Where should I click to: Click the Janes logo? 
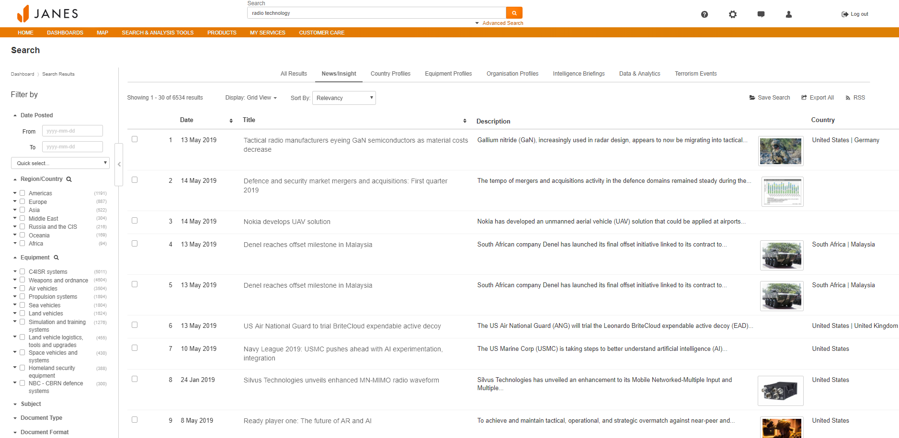coord(47,13)
